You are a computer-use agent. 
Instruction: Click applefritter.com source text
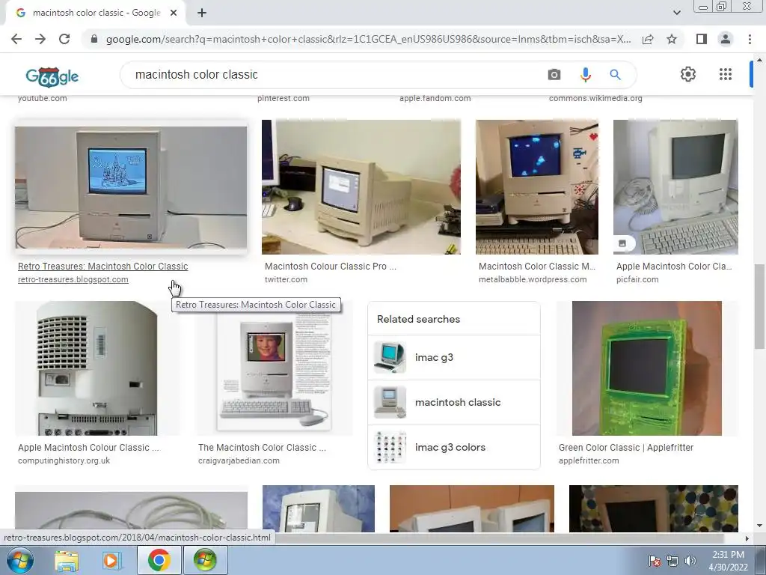point(589,460)
